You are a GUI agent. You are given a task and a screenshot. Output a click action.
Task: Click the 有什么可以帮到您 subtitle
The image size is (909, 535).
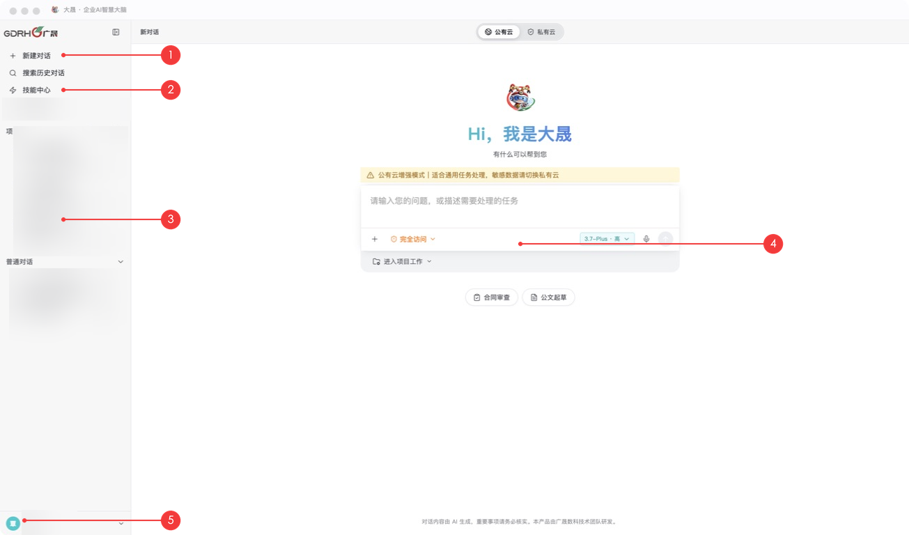point(520,154)
